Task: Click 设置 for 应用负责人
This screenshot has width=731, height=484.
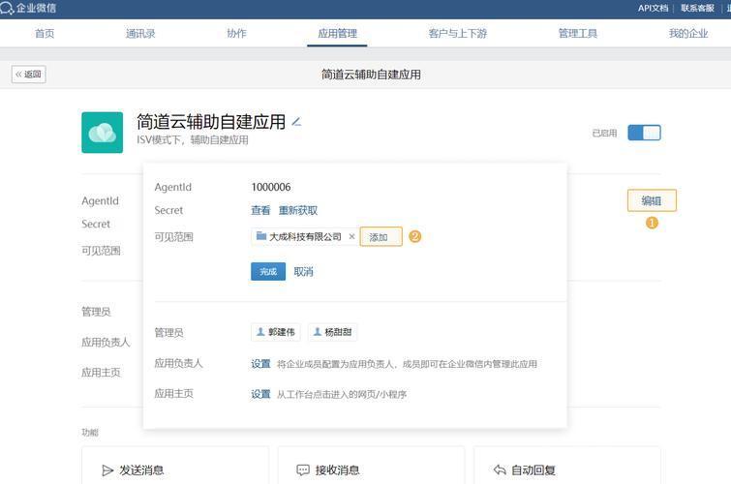Action: click(260, 364)
